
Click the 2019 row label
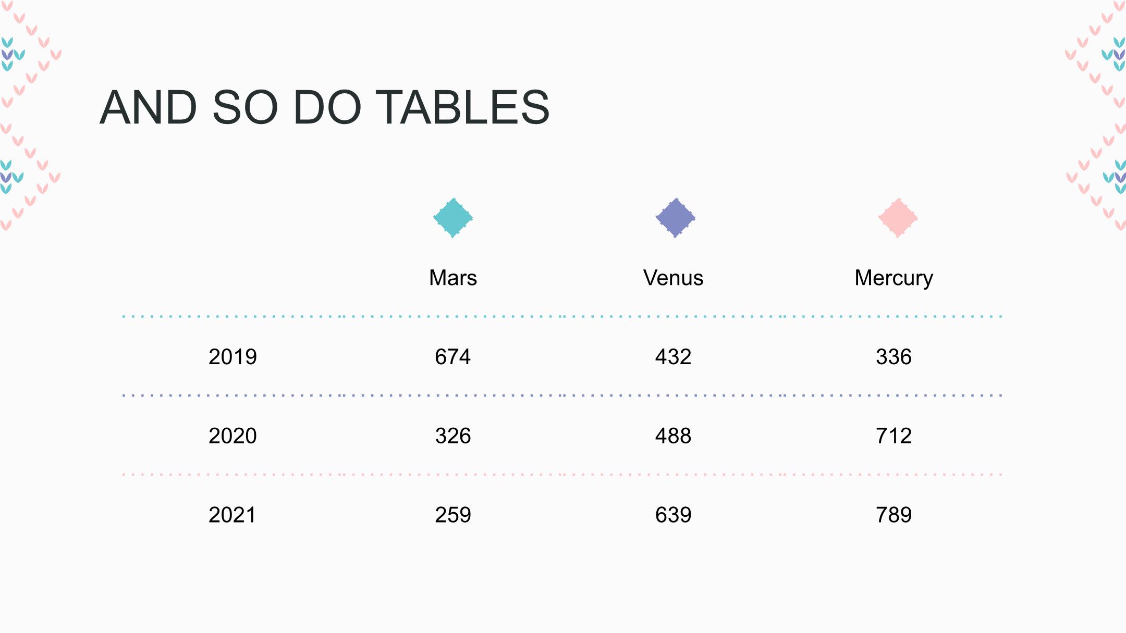(232, 357)
